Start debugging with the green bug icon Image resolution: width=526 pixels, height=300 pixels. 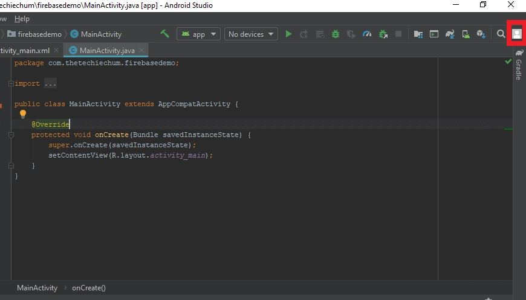336,34
